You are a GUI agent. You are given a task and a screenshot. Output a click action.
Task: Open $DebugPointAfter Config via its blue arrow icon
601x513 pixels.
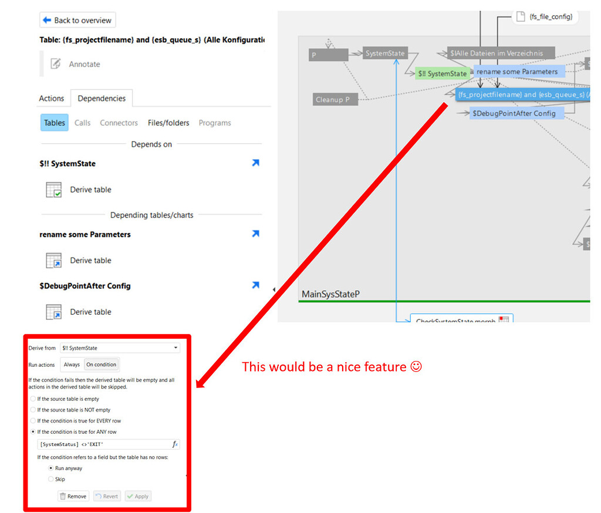pos(255,285)
